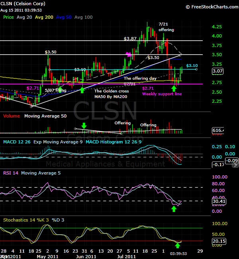Click the 03:59:53 time axis label
This screenshot has height=259, width=239.
pyautogui.click(x=178, y=253)
